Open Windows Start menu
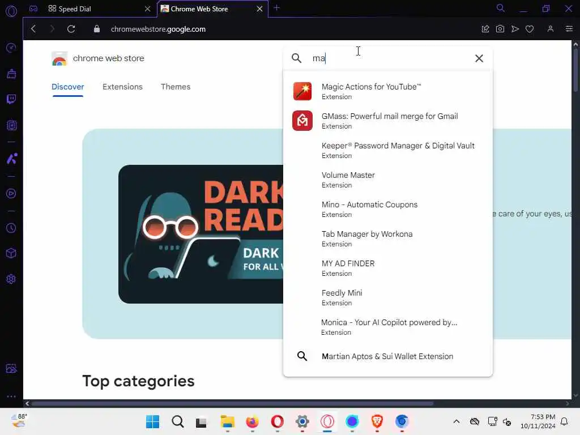Image resolution: width=580 pixels, height=435 pixels. [x=152, y=421]
